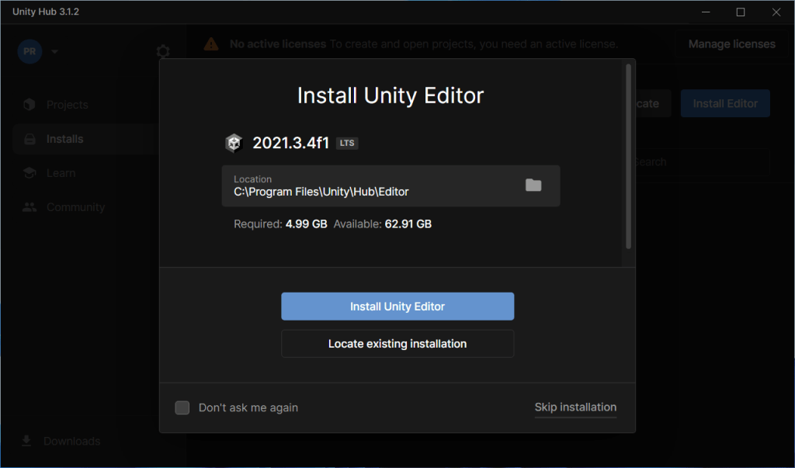The height and width of the screenshot is (468, 795).
Task: Click the Downloads arrow icon
Action: 27,441
